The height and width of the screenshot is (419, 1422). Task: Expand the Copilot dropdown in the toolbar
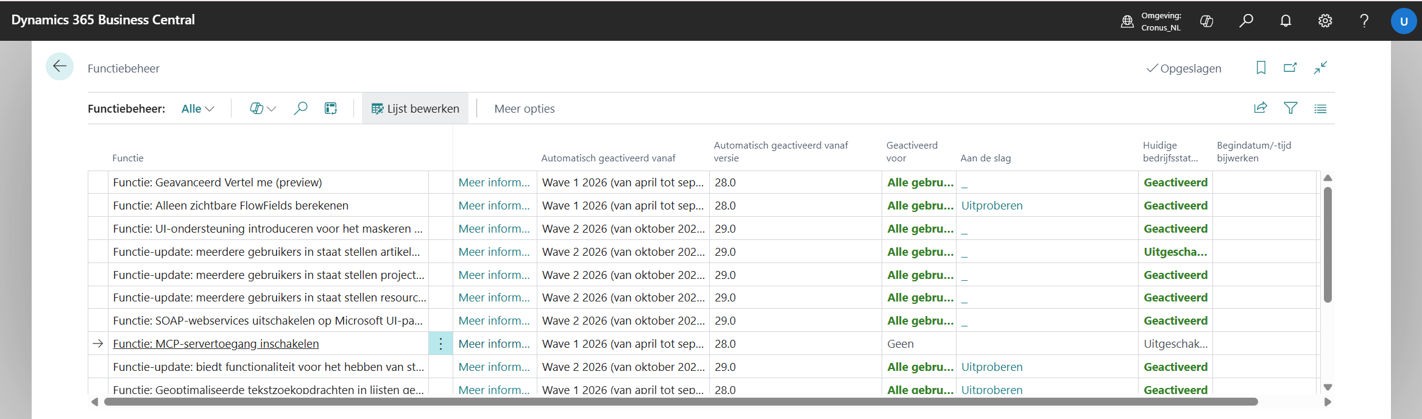click(263, 108)
